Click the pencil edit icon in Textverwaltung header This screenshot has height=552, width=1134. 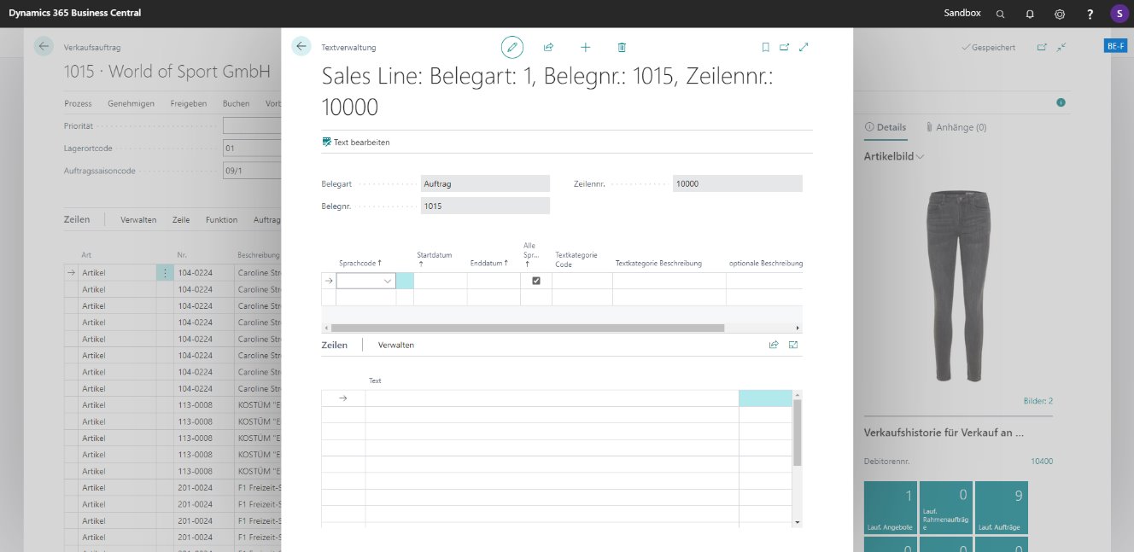tap(511, 47)
